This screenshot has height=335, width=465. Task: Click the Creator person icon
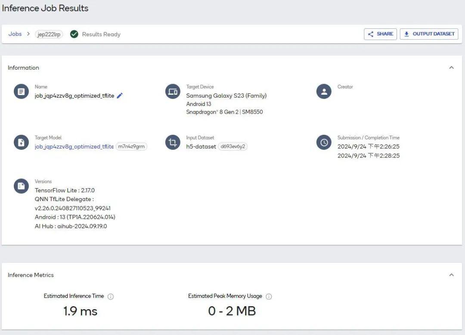coord(324,91)
